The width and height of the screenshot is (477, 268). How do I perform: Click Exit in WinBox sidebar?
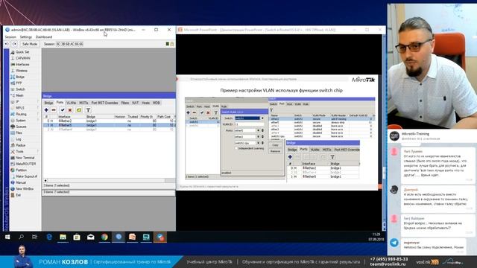[x=18, y=195]
